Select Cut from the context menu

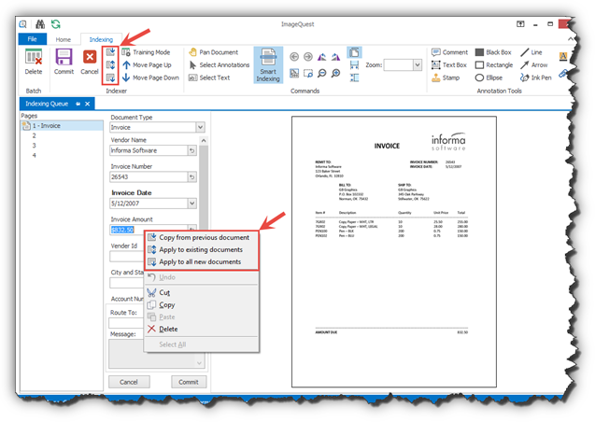coord(202,292)
